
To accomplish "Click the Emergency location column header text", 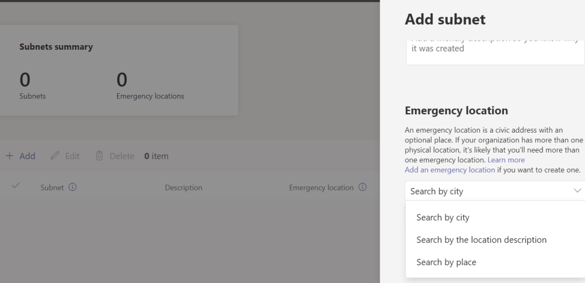I will [321, 188].
